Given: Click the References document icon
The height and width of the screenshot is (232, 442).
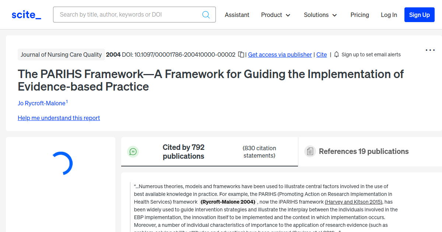Looking at the screenshot, I should (x=310, y=151).
